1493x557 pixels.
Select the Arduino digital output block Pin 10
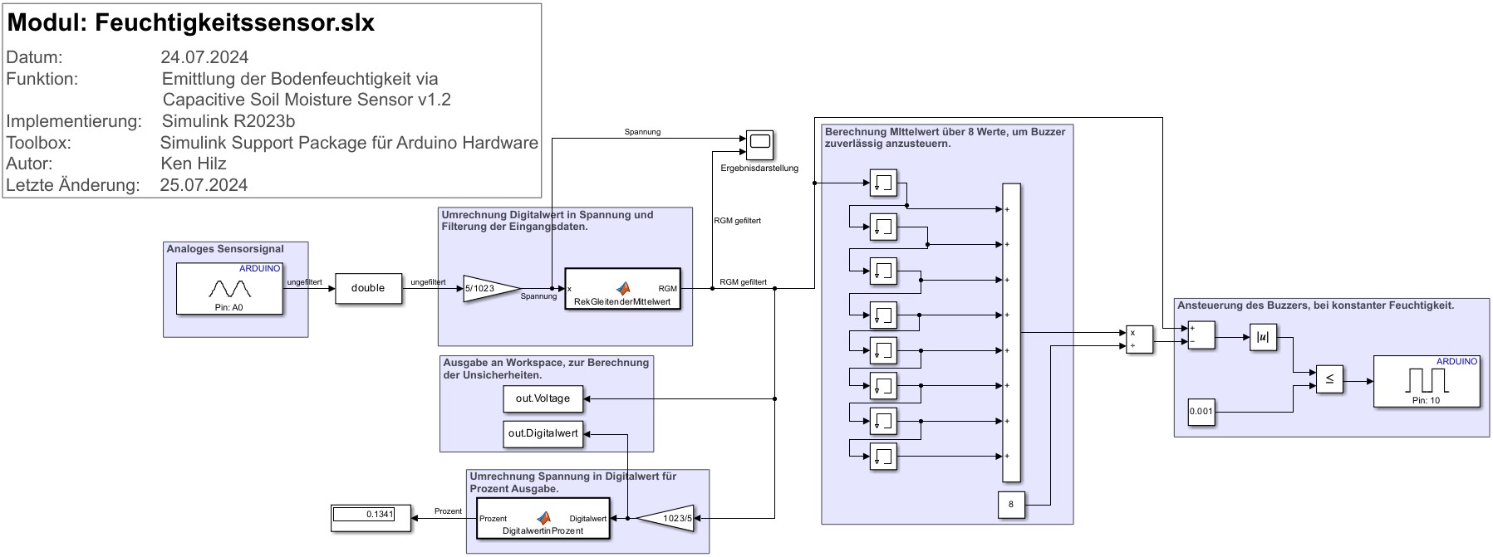[x=1427, y=381]
